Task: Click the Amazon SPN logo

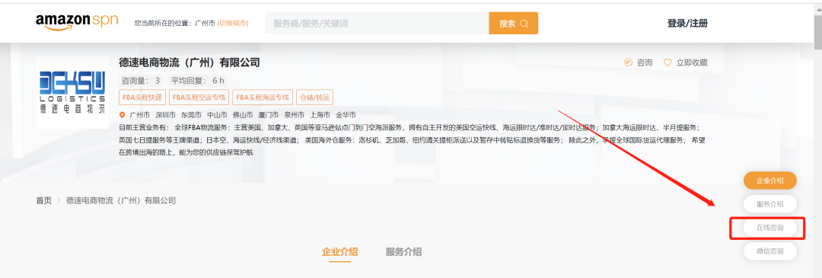Action: pos(77,22)
